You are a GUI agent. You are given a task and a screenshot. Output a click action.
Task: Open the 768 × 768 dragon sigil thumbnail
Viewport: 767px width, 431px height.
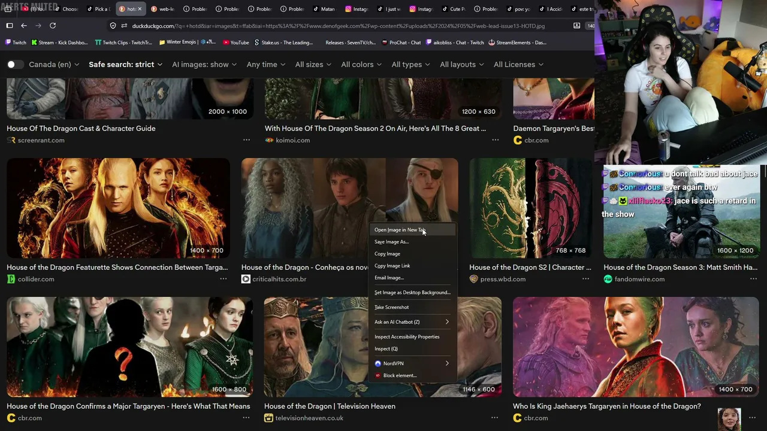point(531,208)
